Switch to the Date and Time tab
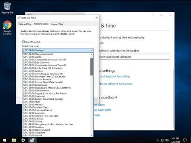Screen dimensions: 191x143 tap(25, 24)
